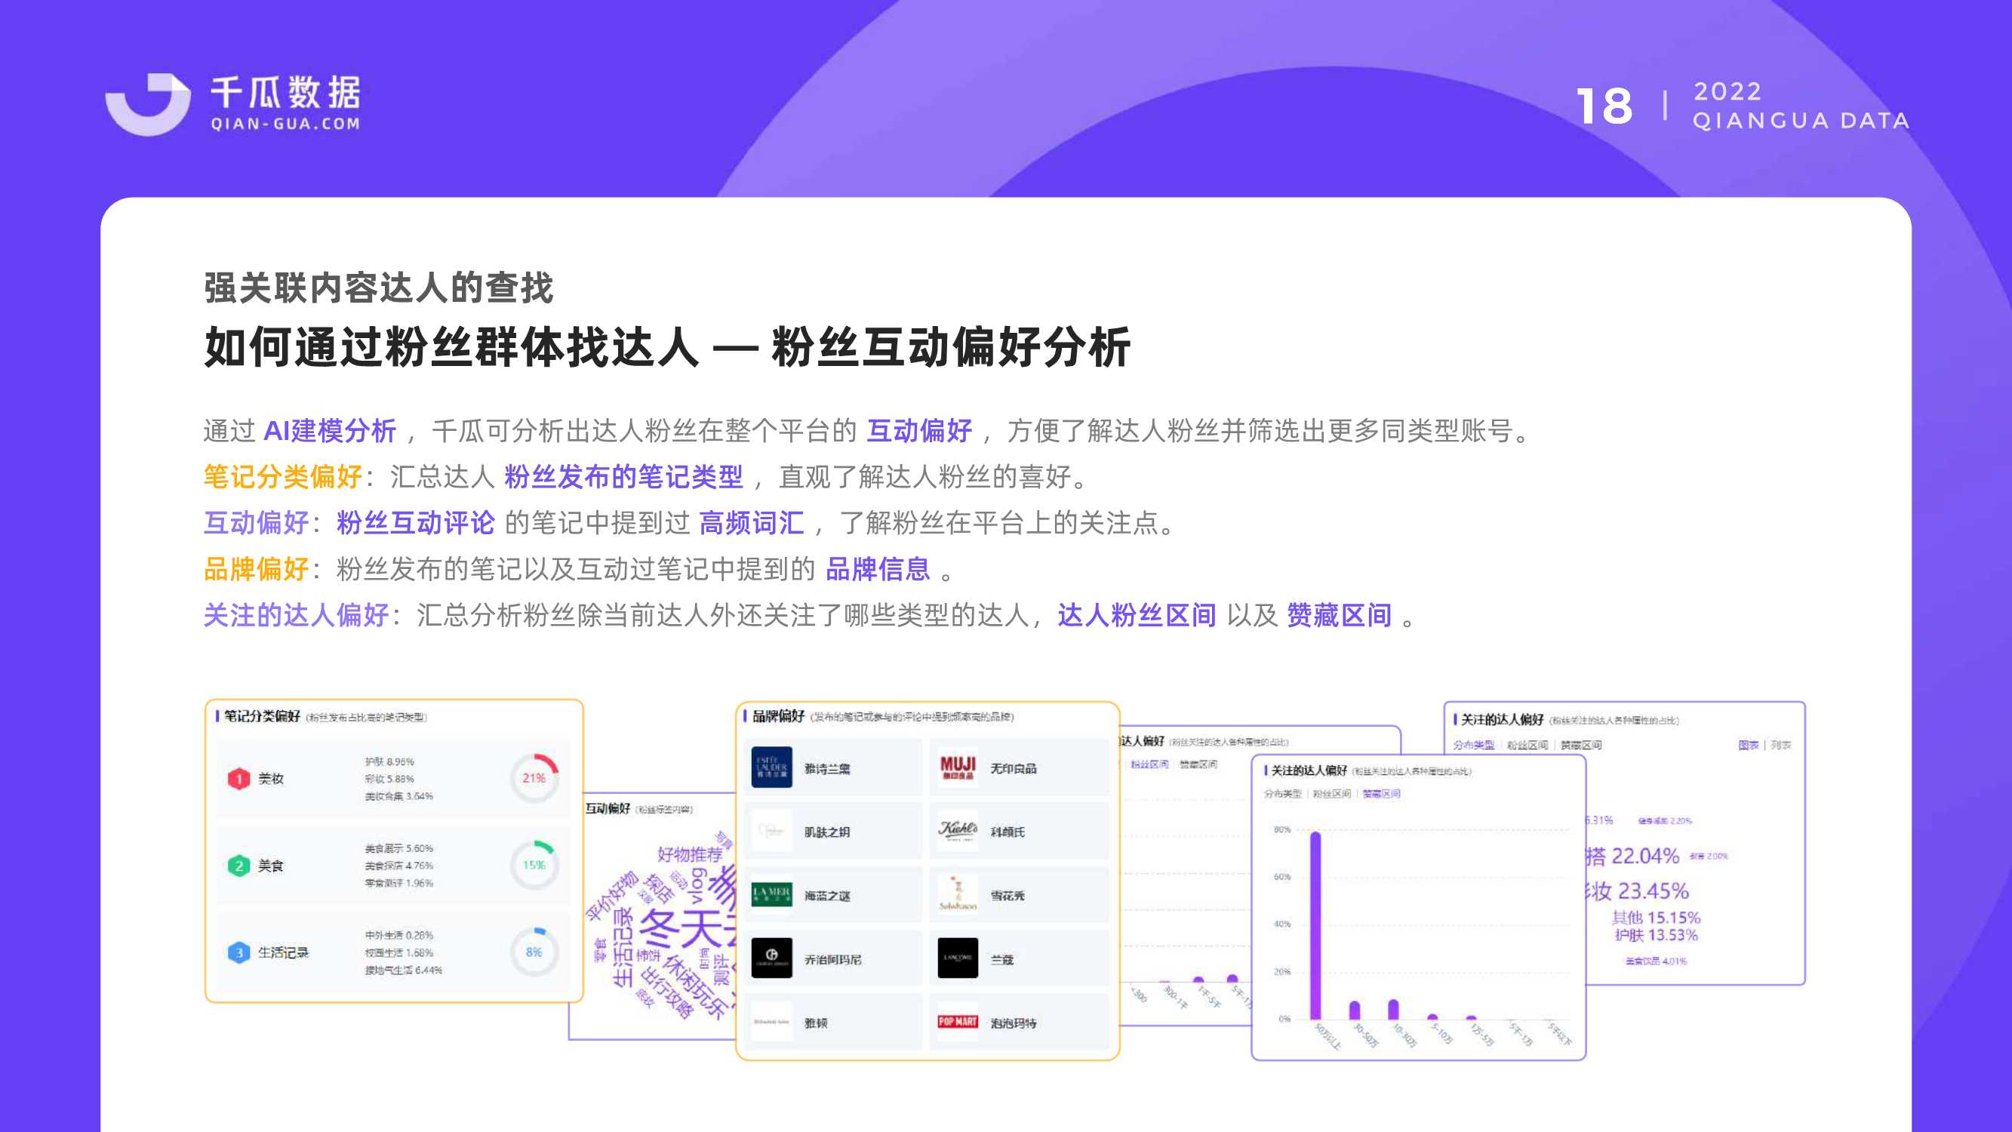Open 粉丝区间 tab in panel with 图表 toggle
Image resolution: width=2012 pixels, height=1132 pixels.
coord(1527,746)
